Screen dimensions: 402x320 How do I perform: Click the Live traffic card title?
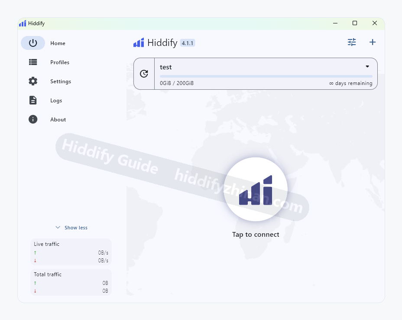[x=46, y=244]
